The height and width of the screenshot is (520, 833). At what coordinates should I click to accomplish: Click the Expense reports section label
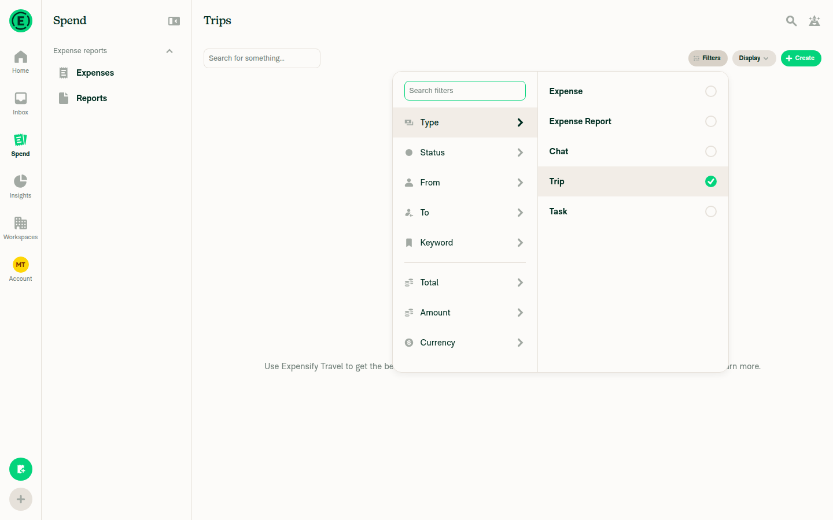80,51
